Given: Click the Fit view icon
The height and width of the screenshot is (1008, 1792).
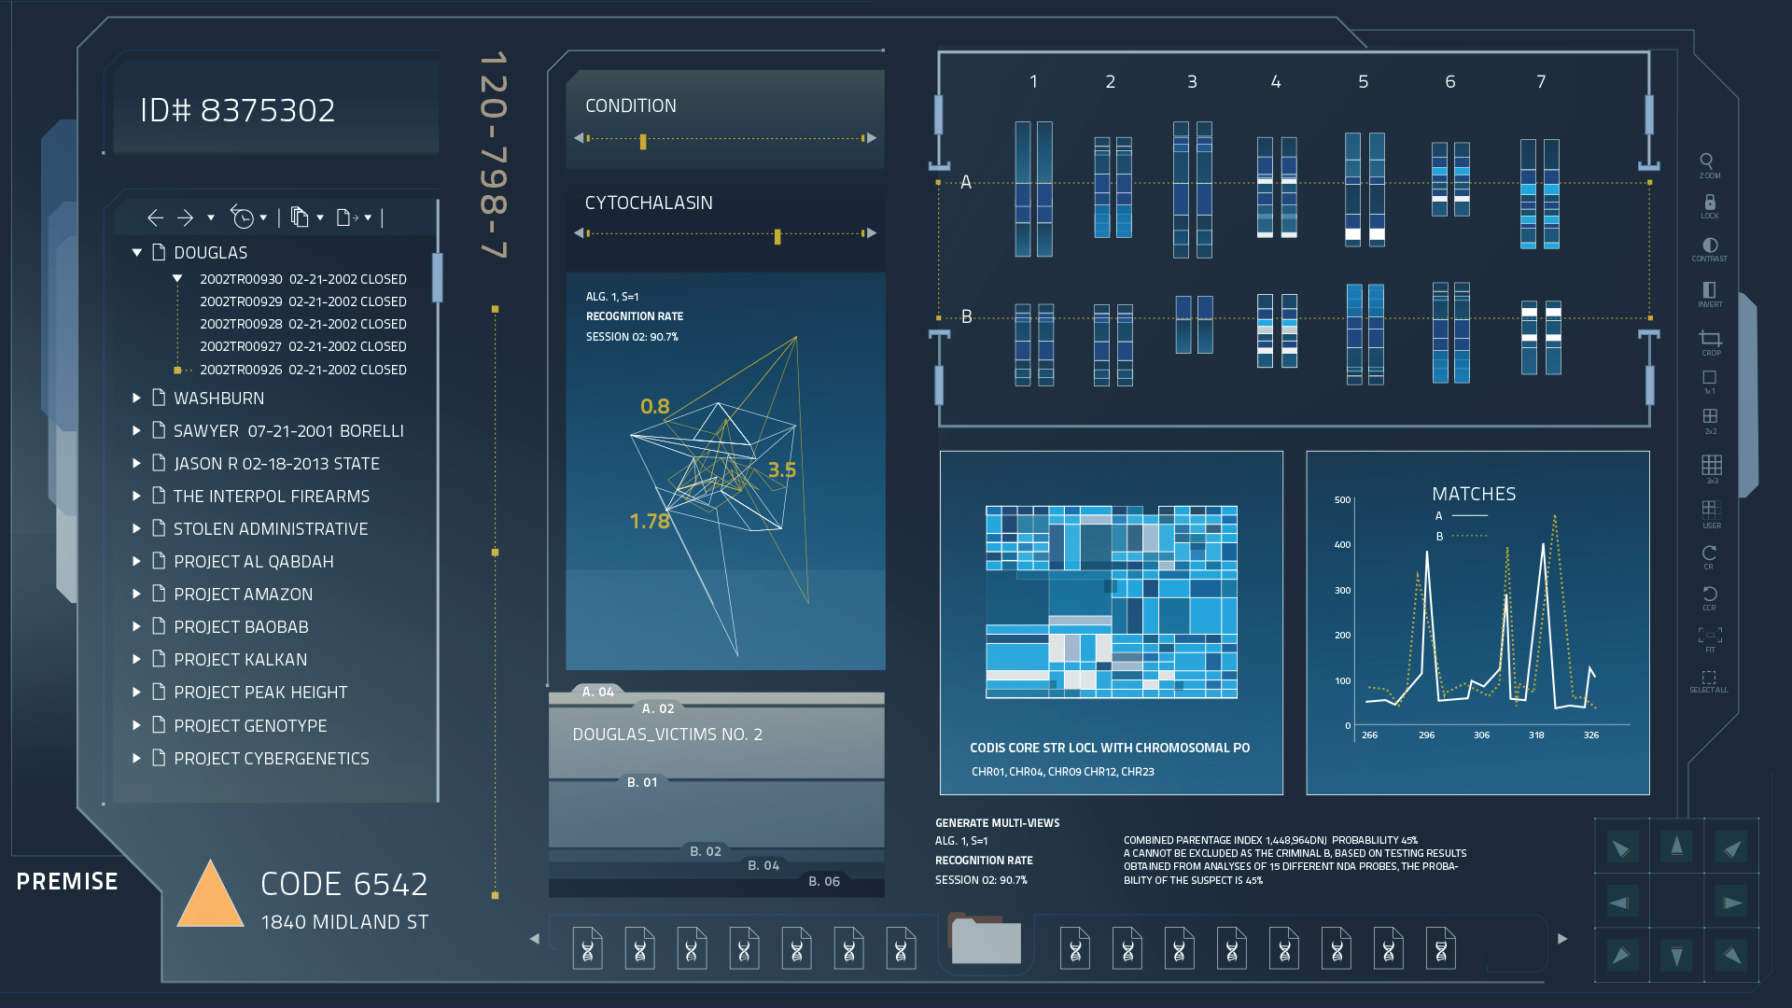Looking at the screenshot, I should point(1710,635).
